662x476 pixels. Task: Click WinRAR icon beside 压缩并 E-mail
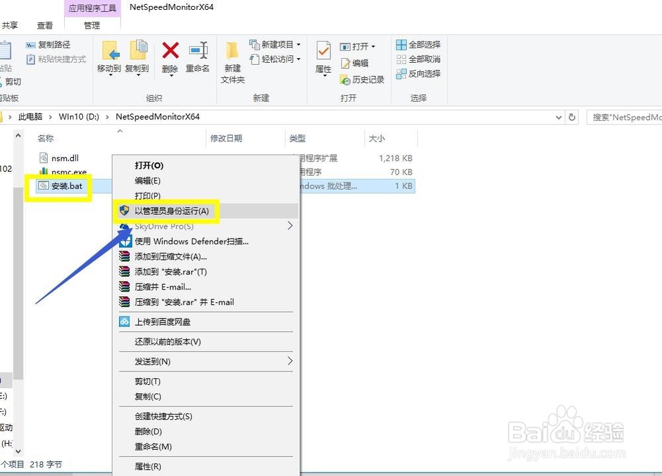124,287
